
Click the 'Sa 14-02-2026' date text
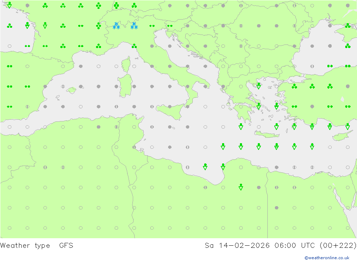point(237,246)
